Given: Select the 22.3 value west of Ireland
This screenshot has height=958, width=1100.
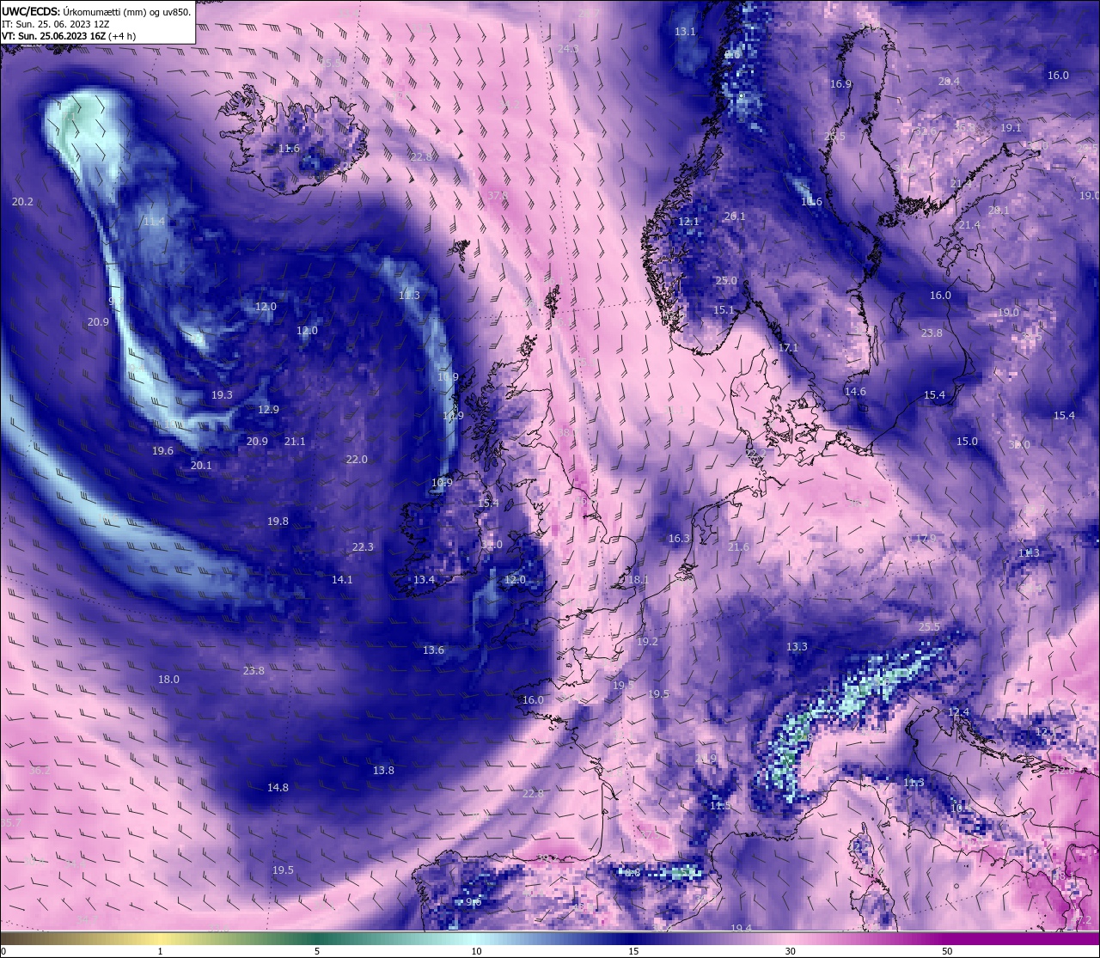Looking at the screenshot, I should tap(363, 547).
